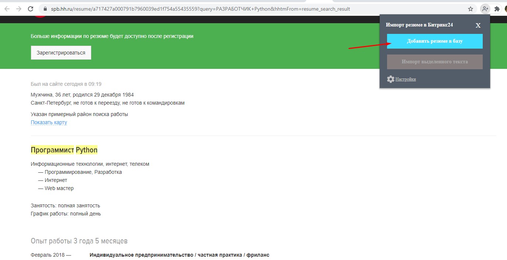Click 'Информационные технологии, интернет, телеком'
This screenshot has width=507, height=260.
point(90,164)
